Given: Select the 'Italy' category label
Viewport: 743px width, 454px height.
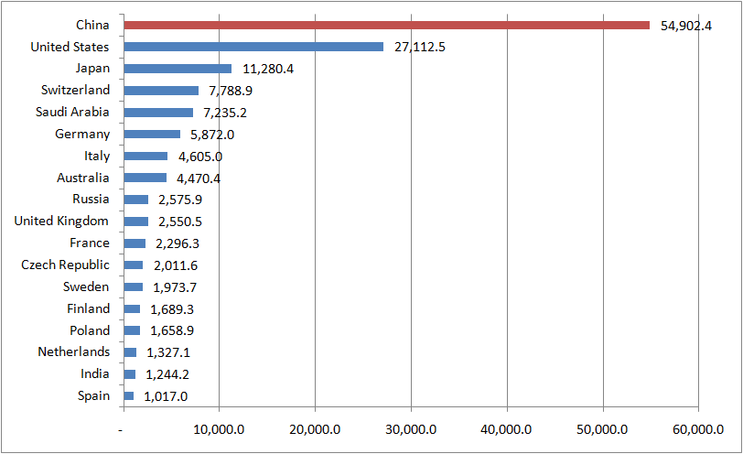Looking at the screenshot, I should [x=97, y=156].
